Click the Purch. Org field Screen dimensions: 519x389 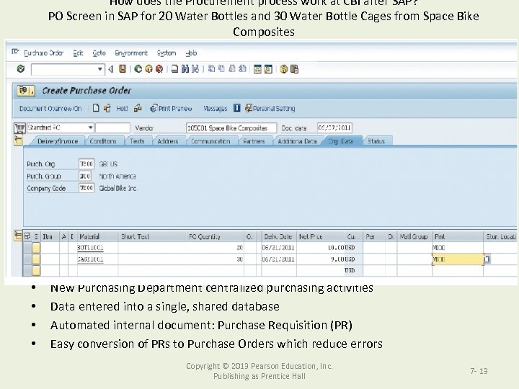point(86,164)
